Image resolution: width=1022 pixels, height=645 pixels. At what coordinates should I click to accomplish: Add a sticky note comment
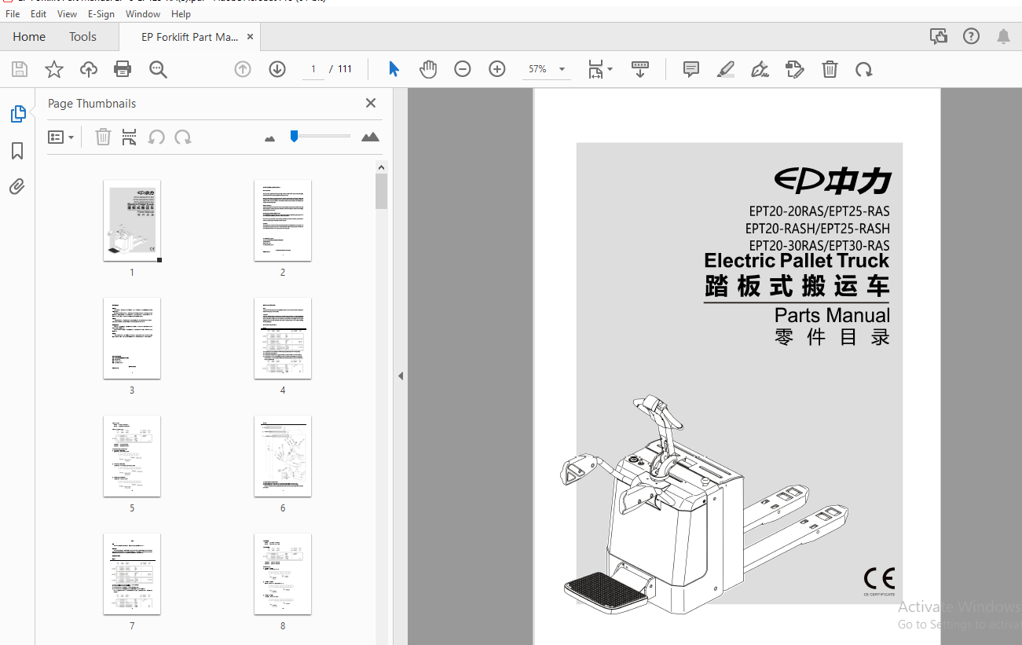(691, 69)
